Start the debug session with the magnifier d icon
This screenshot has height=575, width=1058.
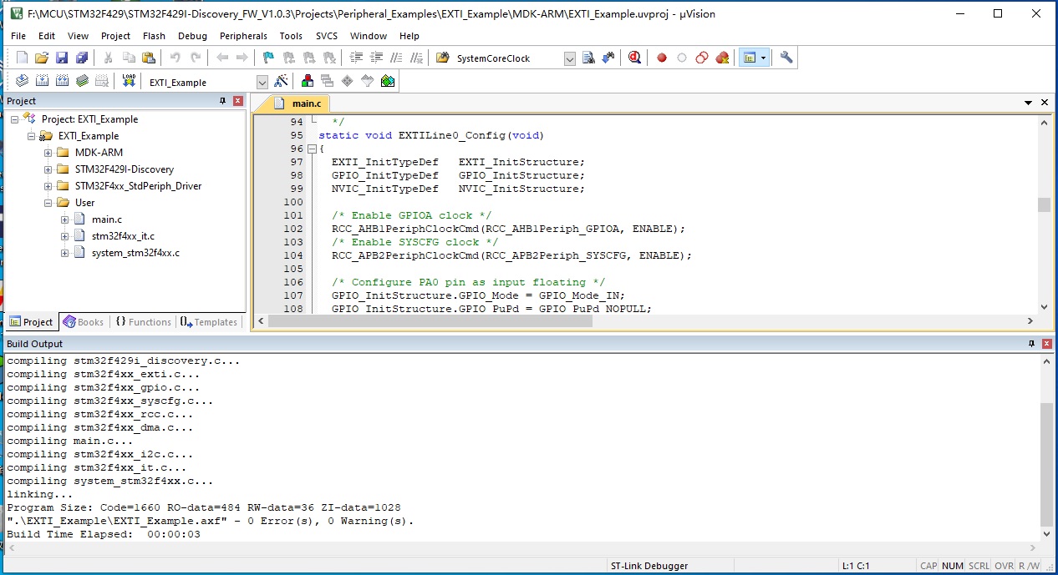point(634,58)
